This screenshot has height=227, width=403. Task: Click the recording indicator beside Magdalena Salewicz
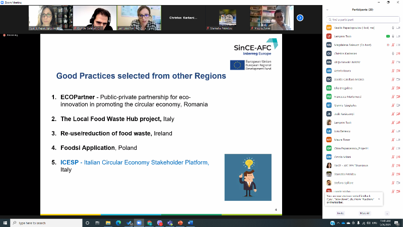click(x=387, y=44)
